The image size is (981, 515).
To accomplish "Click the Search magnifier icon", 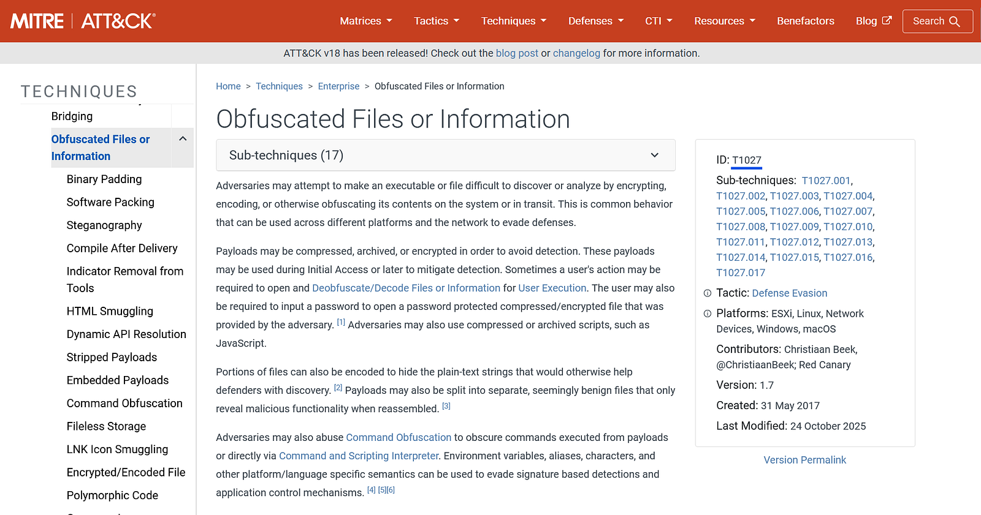I will point(955,21).
